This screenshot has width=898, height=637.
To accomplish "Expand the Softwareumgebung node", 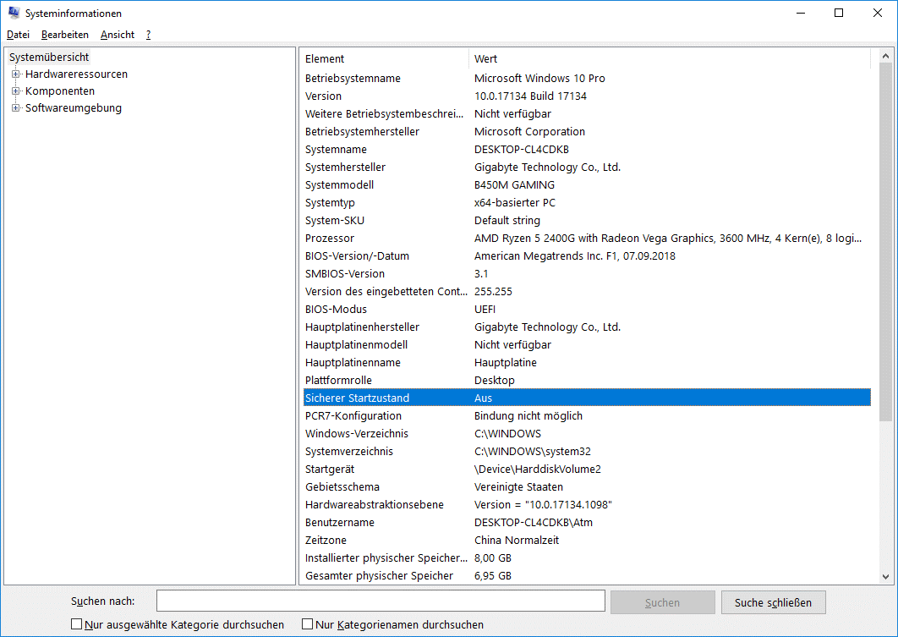I will coord(15,107).
